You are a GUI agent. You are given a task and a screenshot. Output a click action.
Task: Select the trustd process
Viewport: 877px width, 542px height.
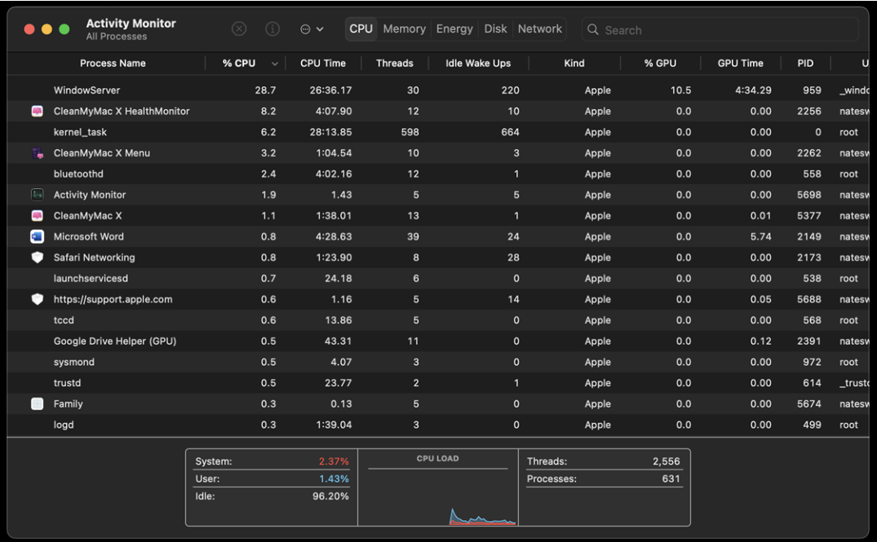point(67,383)
